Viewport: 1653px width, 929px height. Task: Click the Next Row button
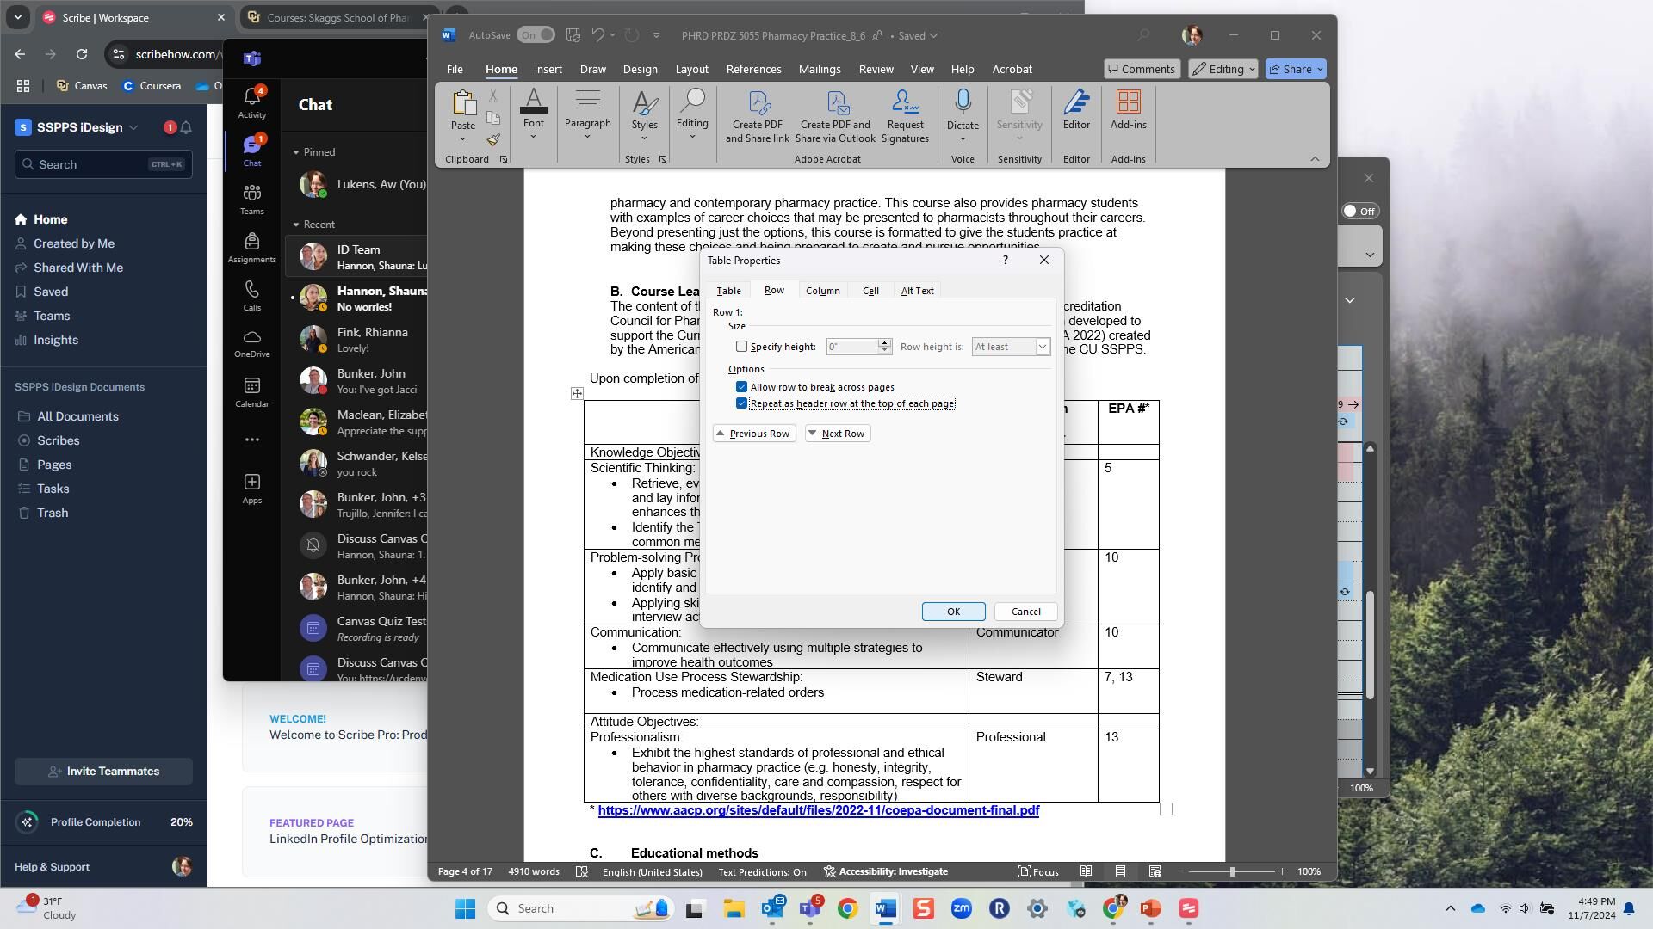click(x=837, y=434)
